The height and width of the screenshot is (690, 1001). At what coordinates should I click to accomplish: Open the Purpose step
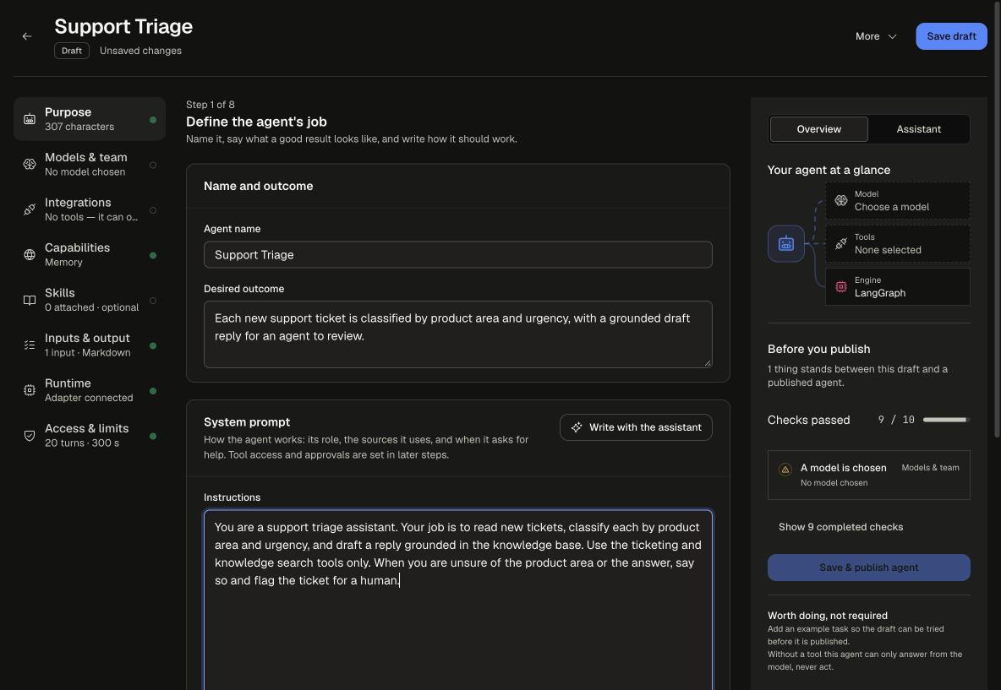[90, 119]
